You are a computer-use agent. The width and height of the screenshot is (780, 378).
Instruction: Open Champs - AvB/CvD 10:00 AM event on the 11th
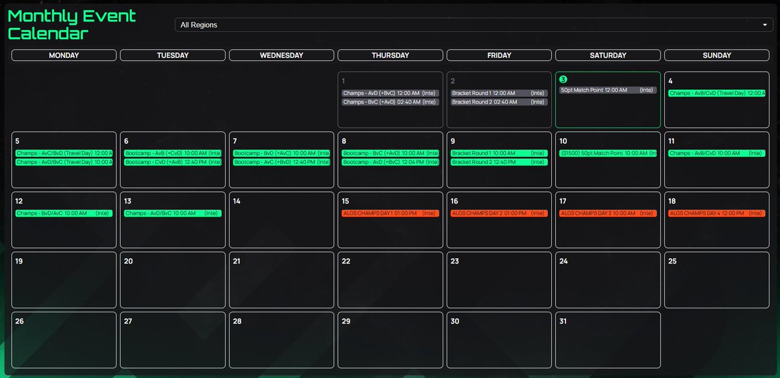716,153
